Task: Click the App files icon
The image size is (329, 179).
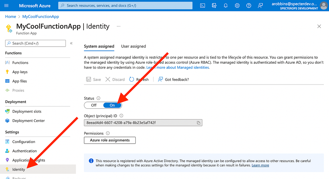Action: pos(7,81)
